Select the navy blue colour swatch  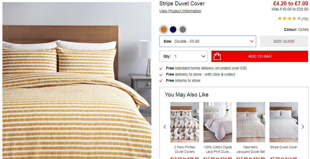[173, 29]
